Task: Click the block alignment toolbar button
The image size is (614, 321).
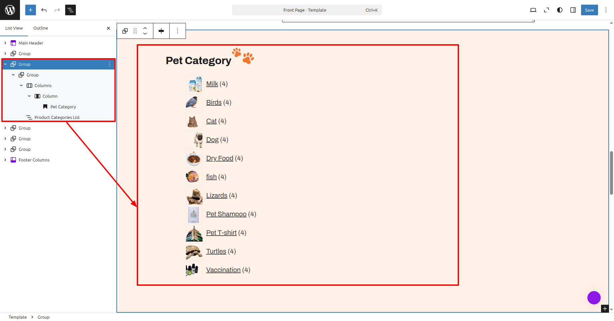Action: [161, 31]
